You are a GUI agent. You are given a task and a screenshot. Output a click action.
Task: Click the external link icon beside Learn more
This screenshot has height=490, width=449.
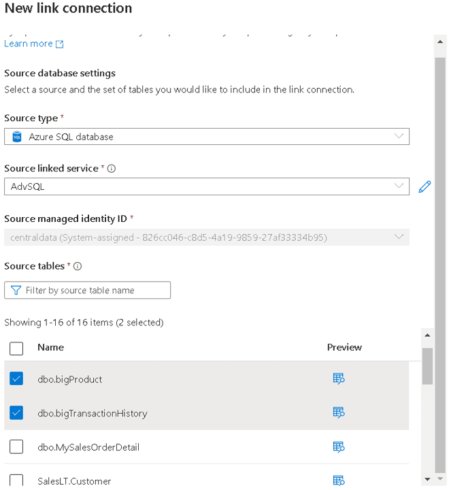(59, 44)
